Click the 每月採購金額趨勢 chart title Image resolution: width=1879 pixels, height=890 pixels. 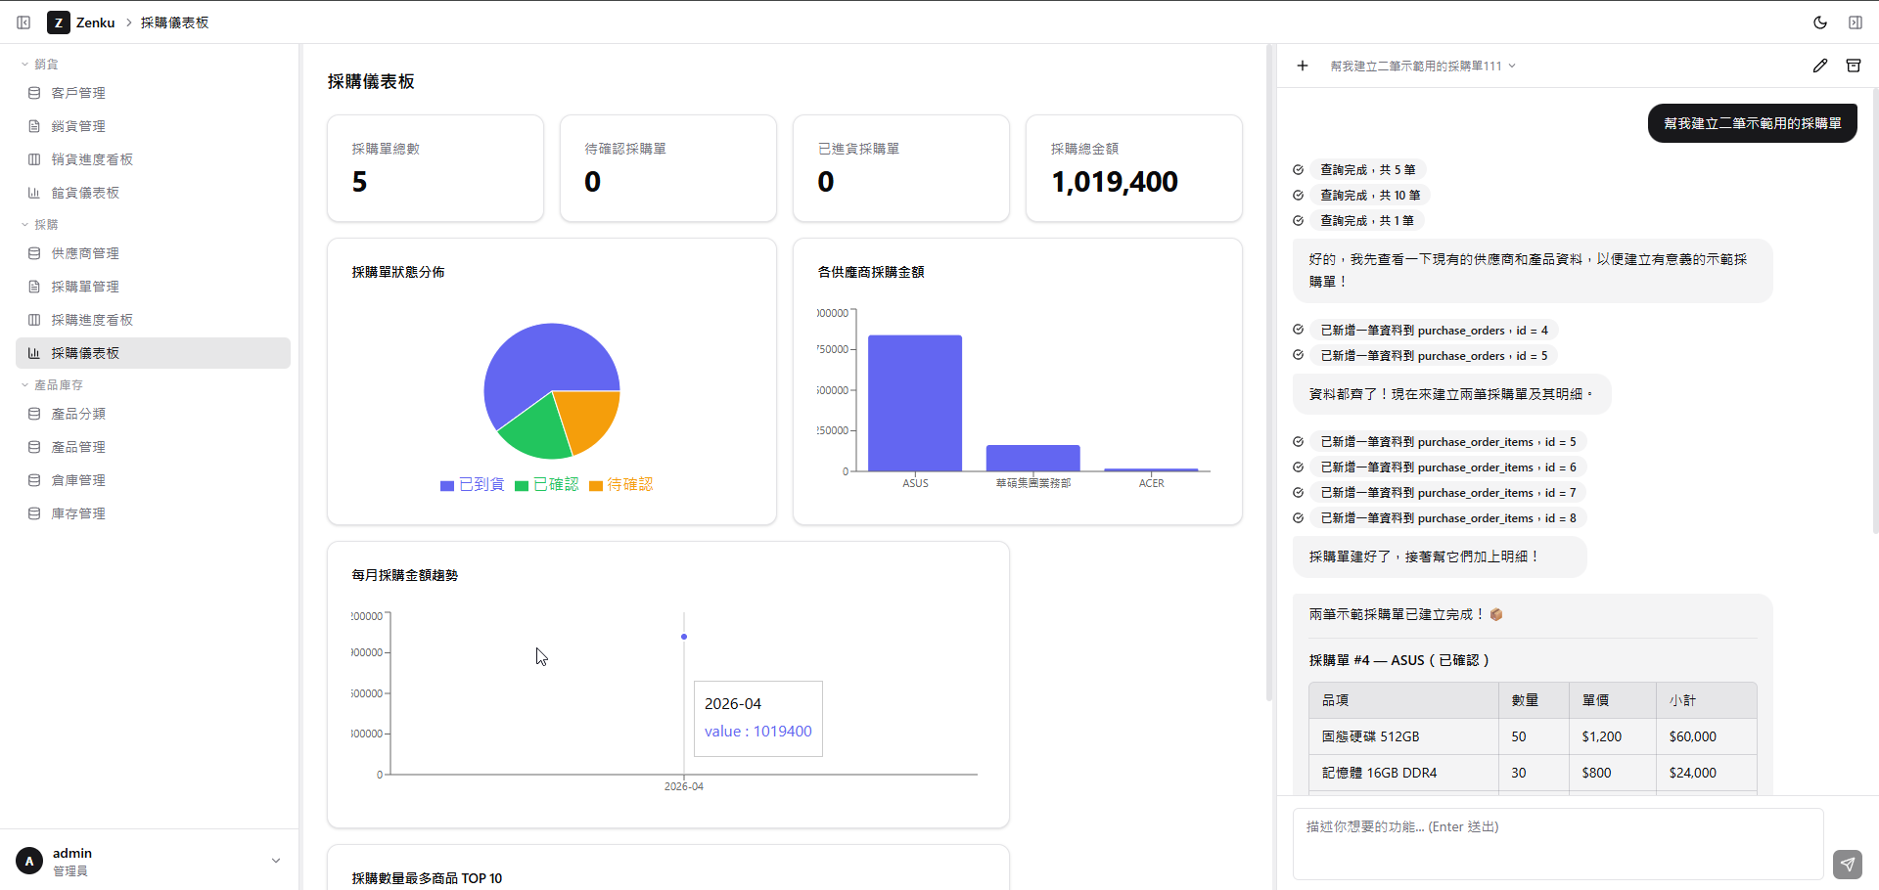click(405, 575)
